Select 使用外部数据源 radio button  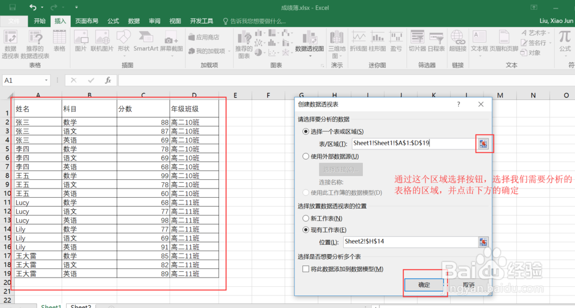pyautogui.click(x=305, y=156)
